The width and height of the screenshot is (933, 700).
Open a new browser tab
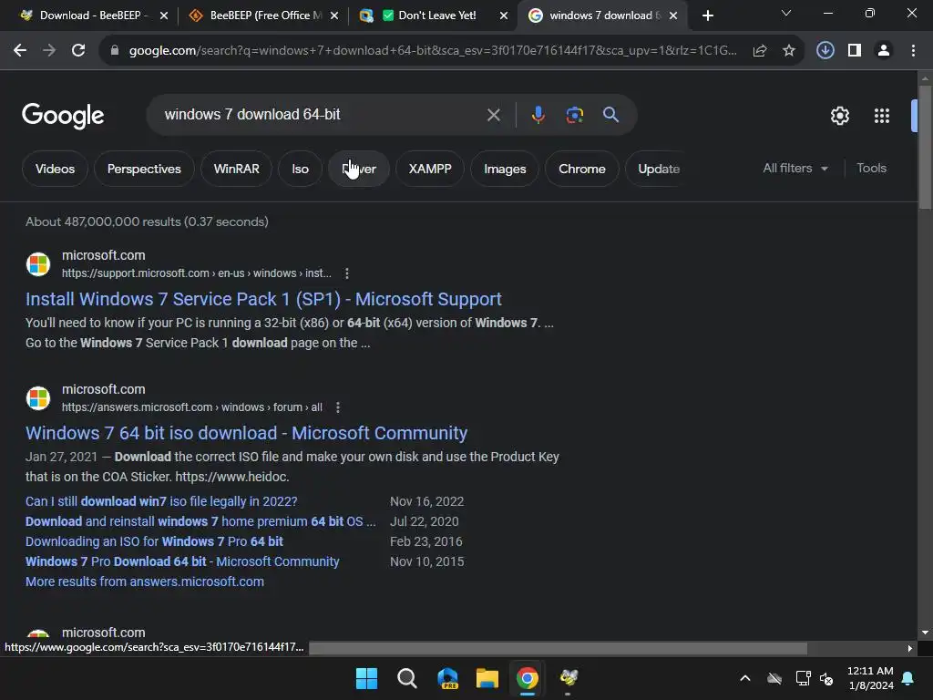tap(707, 15)
